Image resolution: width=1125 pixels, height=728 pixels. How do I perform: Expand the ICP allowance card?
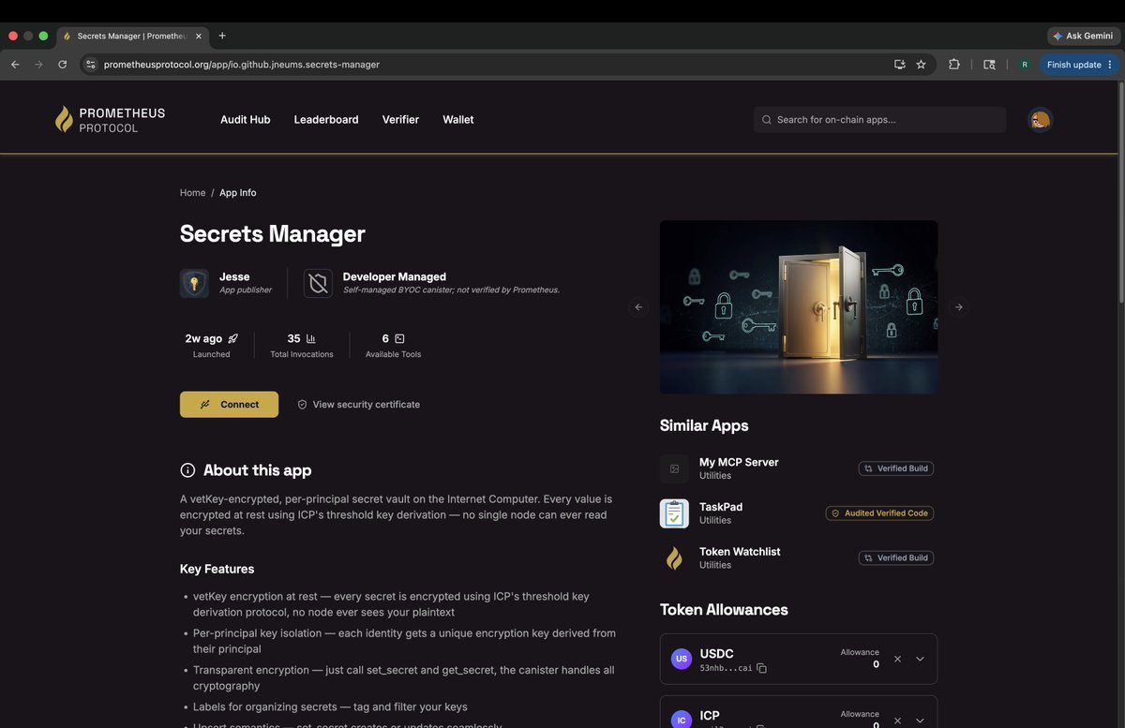[920, 721]
